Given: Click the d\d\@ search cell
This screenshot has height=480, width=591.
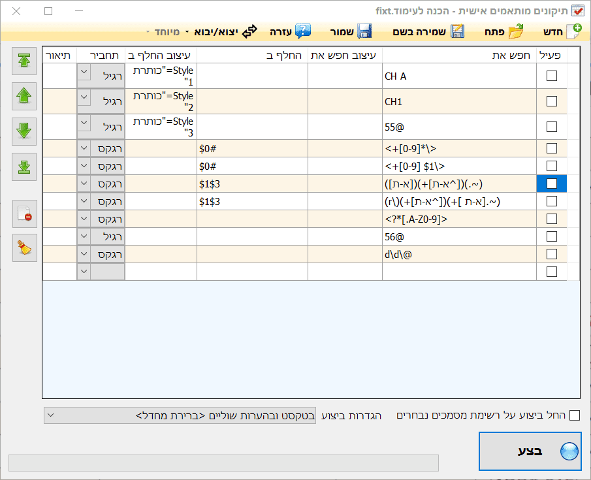Looking at the screenshot, I should coord(460,254).
